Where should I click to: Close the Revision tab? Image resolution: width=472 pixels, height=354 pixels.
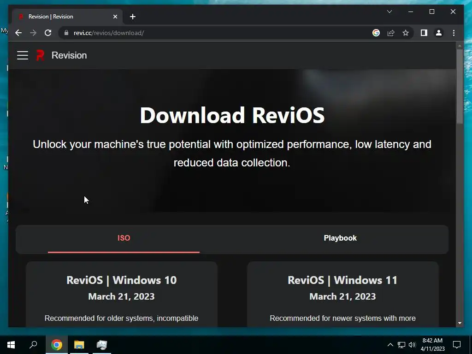[115, 17]
